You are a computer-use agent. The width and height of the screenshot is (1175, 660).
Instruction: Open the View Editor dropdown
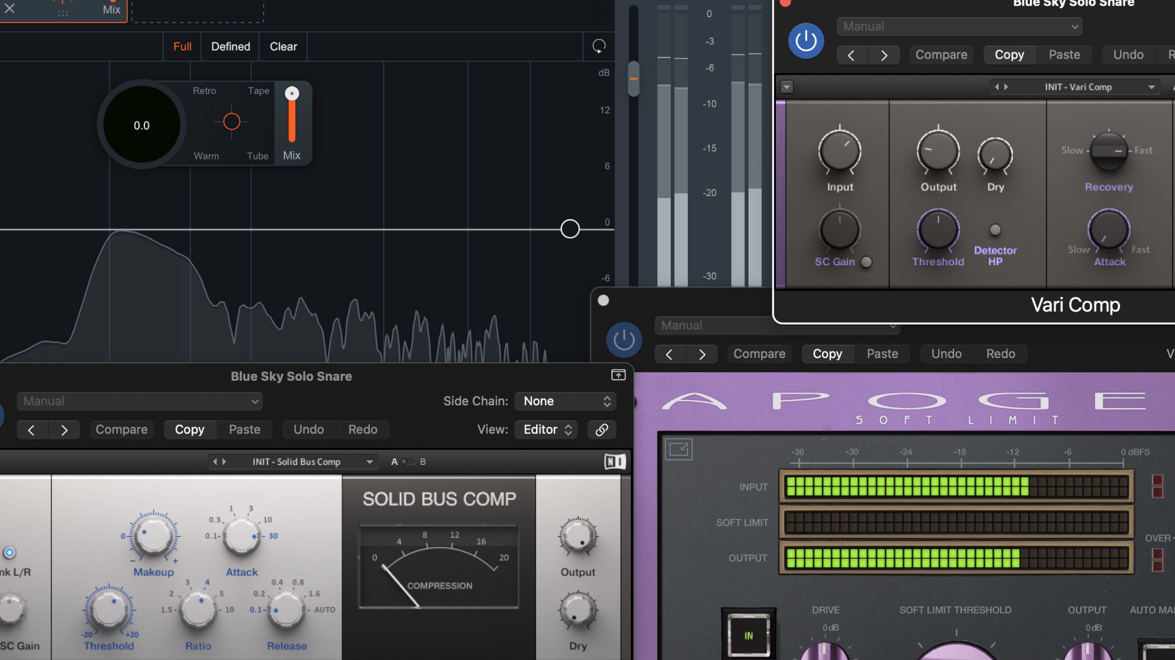(546, 430)
